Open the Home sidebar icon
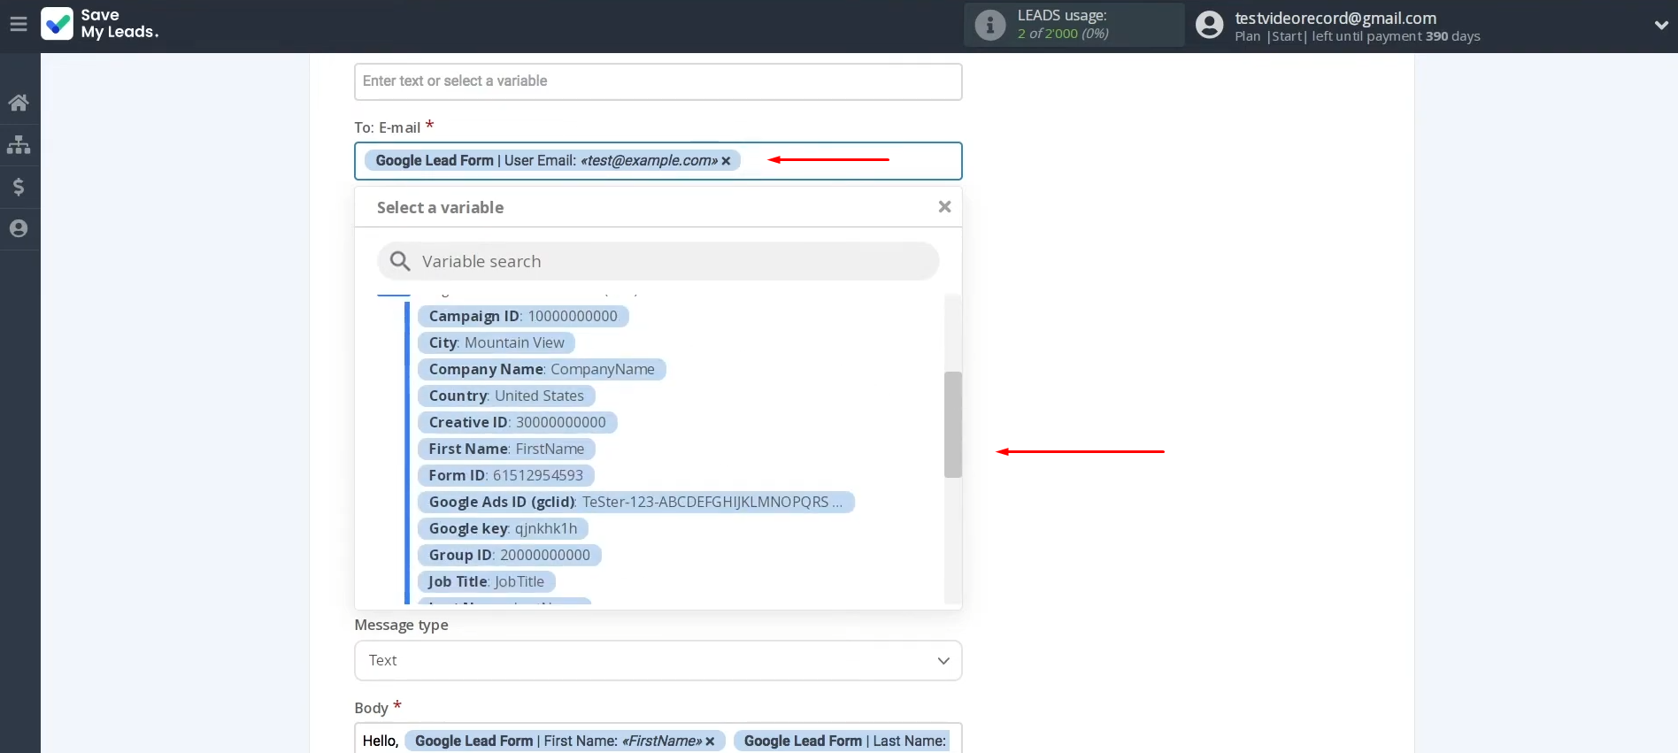This screenshot has width=1678, height=753. pyautogui.click(x=19, y=103)
